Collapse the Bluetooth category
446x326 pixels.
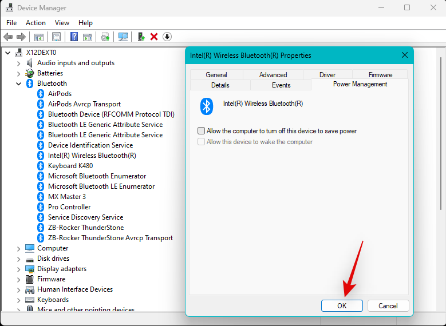[x=18, y=84]
